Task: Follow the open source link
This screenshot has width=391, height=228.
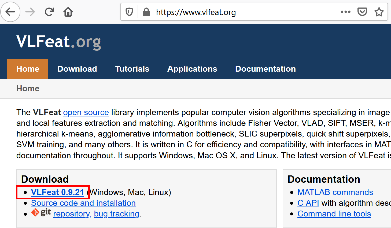Action: coord(86,112)
